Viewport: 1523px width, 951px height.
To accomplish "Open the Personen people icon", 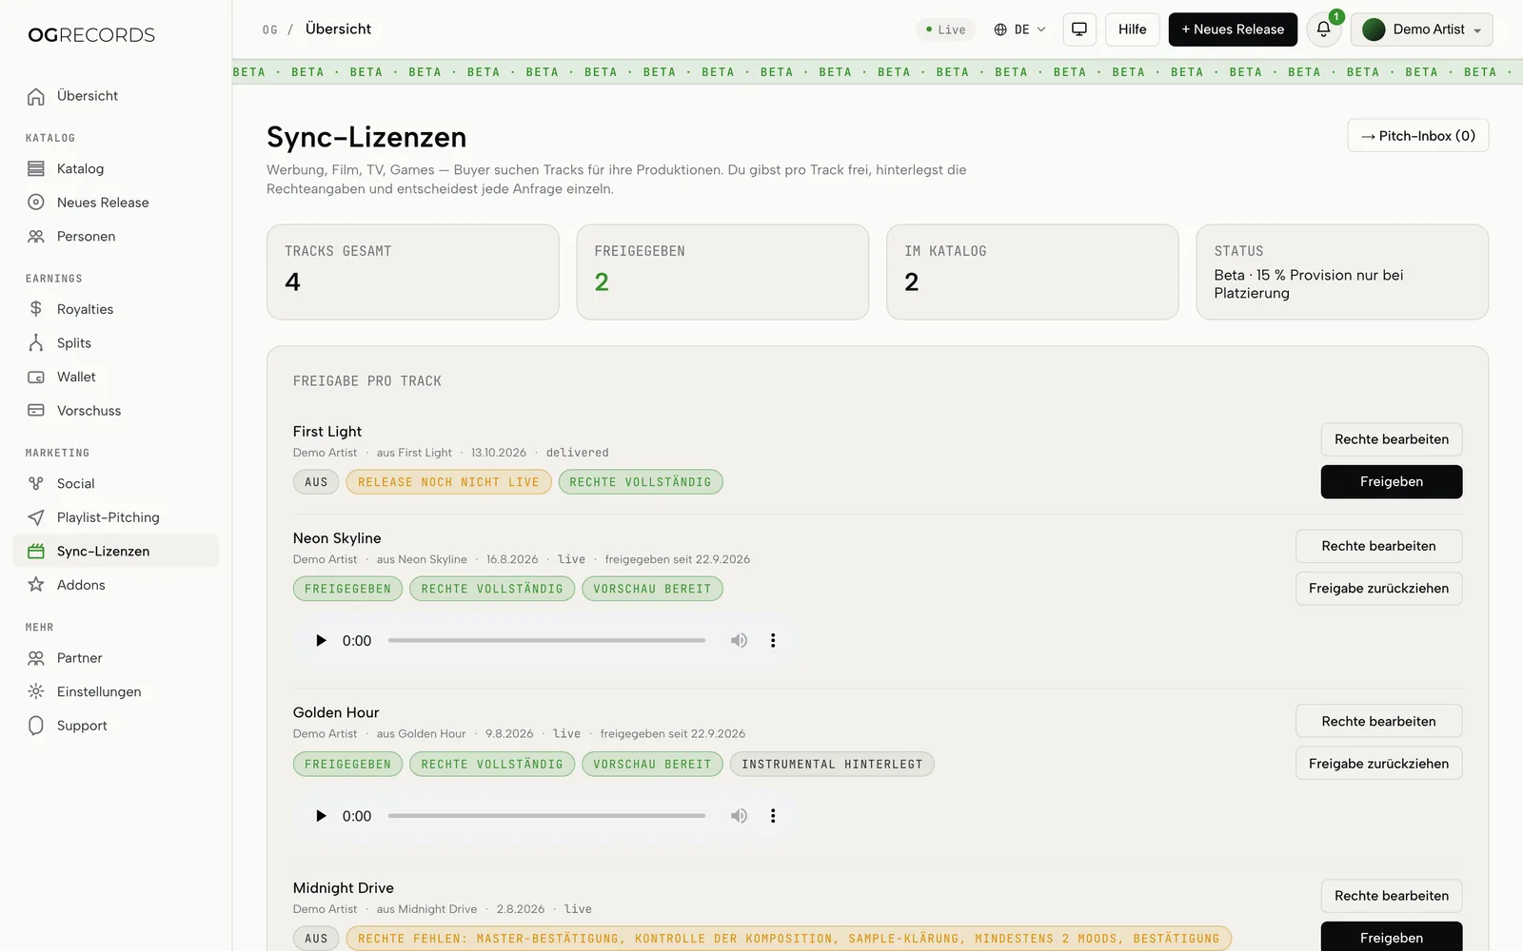I will [x=36, y=236].
